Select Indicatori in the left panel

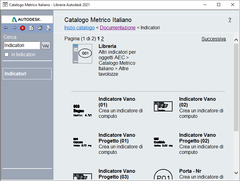tap(27, 74)
